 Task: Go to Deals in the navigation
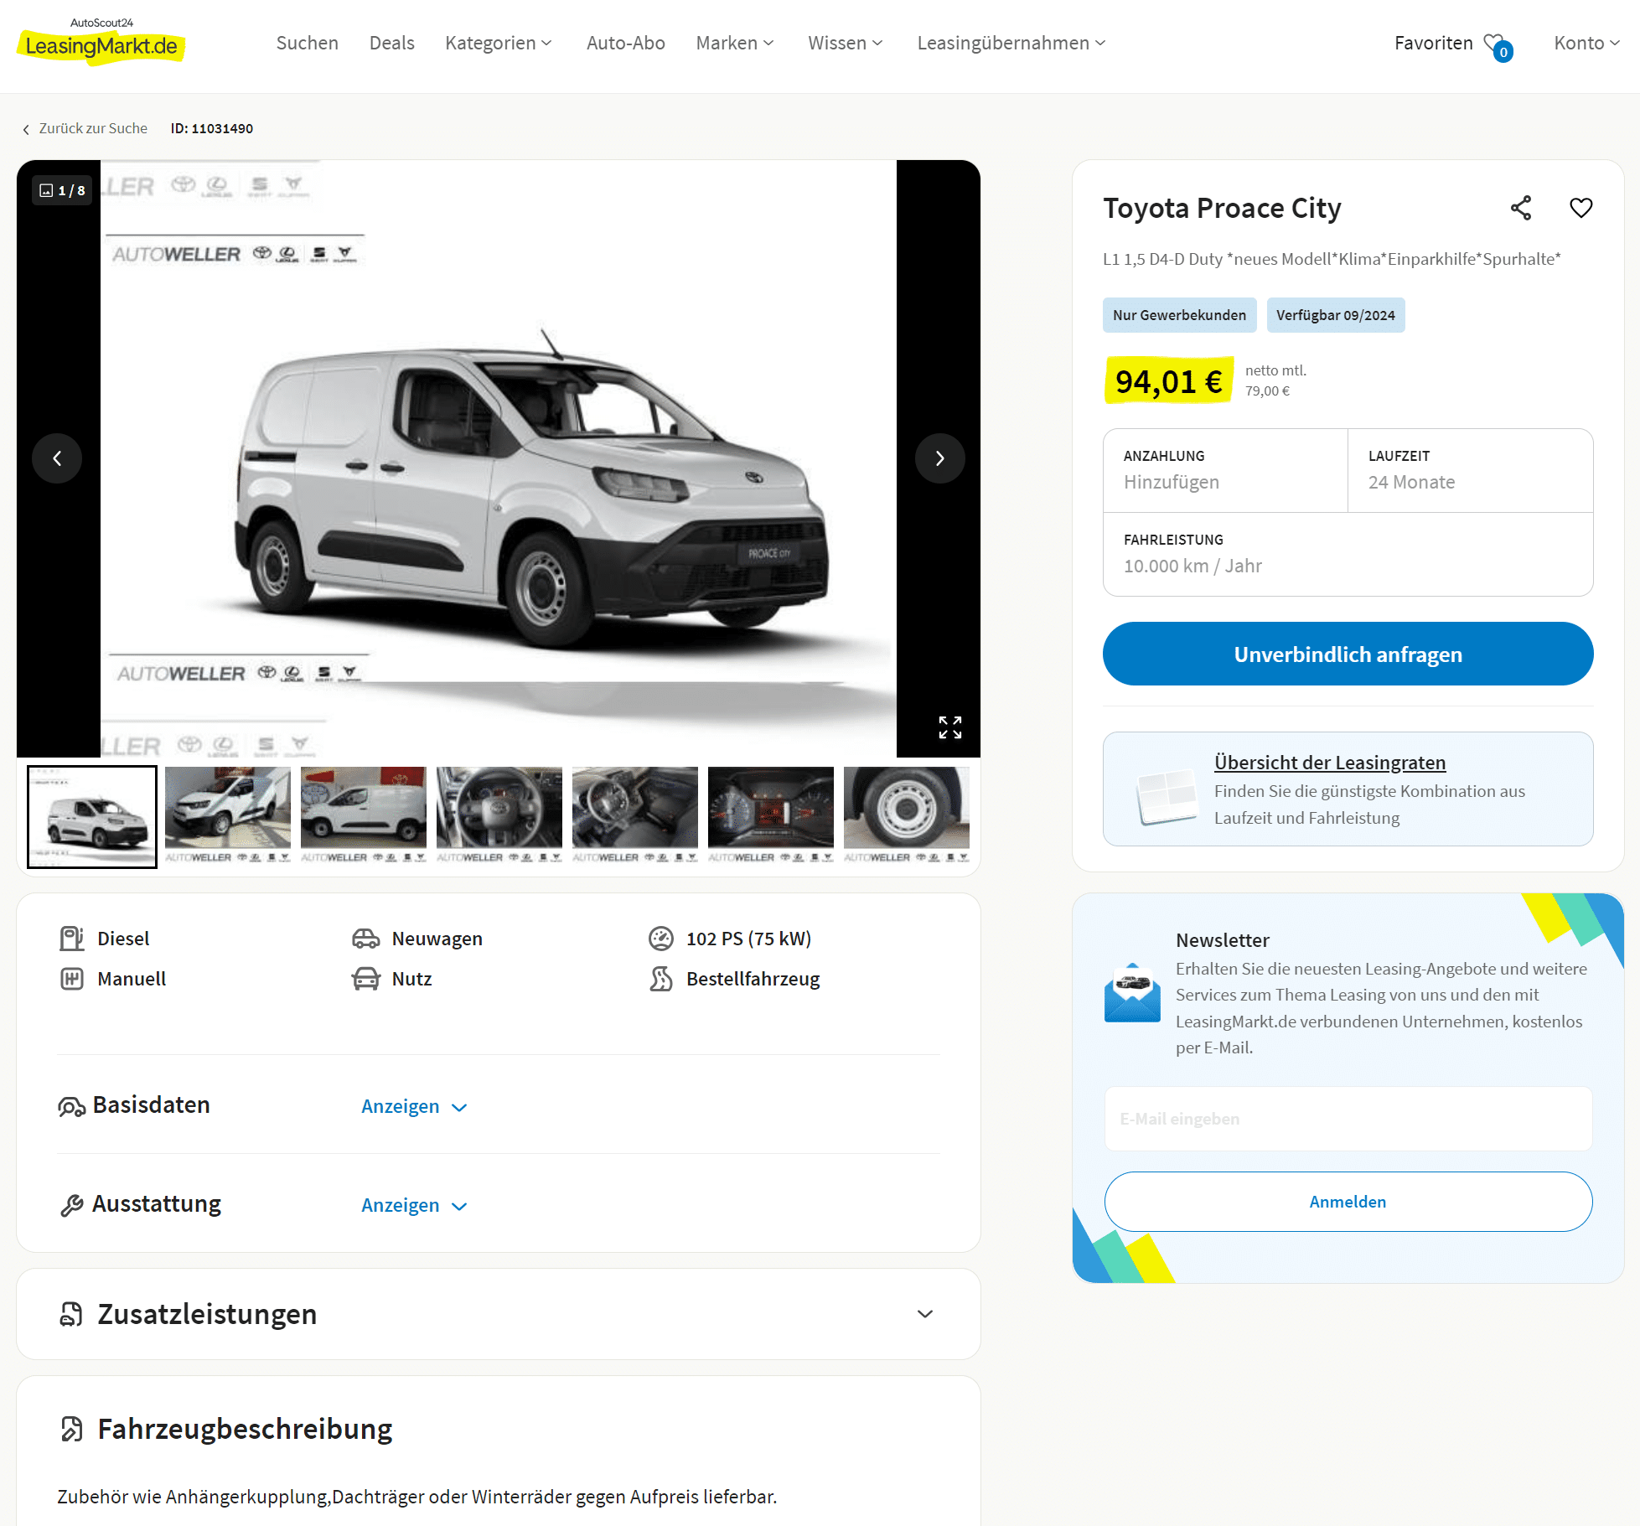[392, 43]
